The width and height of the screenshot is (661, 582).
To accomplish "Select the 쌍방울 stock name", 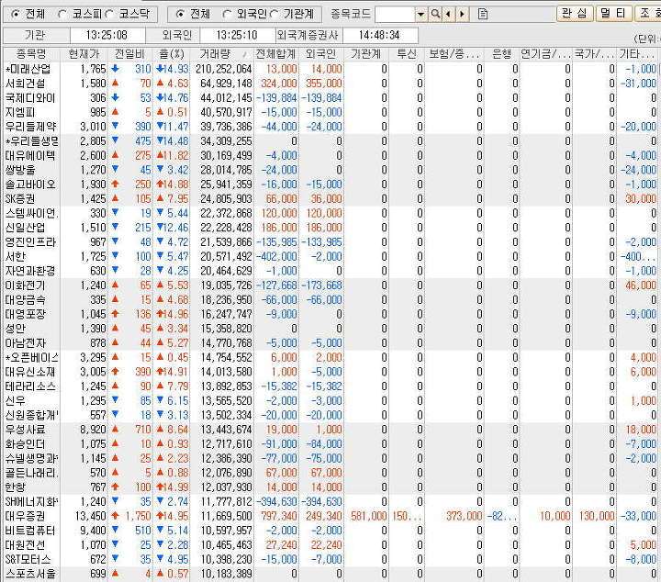I will 20,170.
